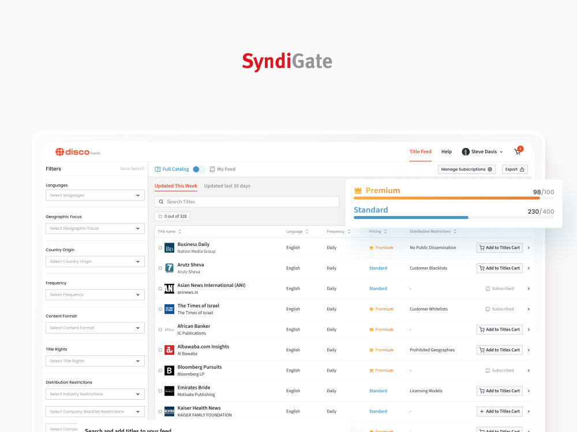
Task: Open details arrow for Arutz Sheva row
Action: (x=529, y=268)
